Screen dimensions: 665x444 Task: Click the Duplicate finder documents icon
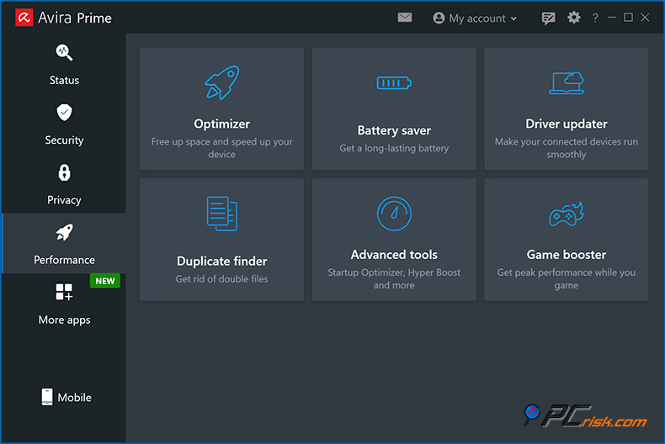point(222,214)
